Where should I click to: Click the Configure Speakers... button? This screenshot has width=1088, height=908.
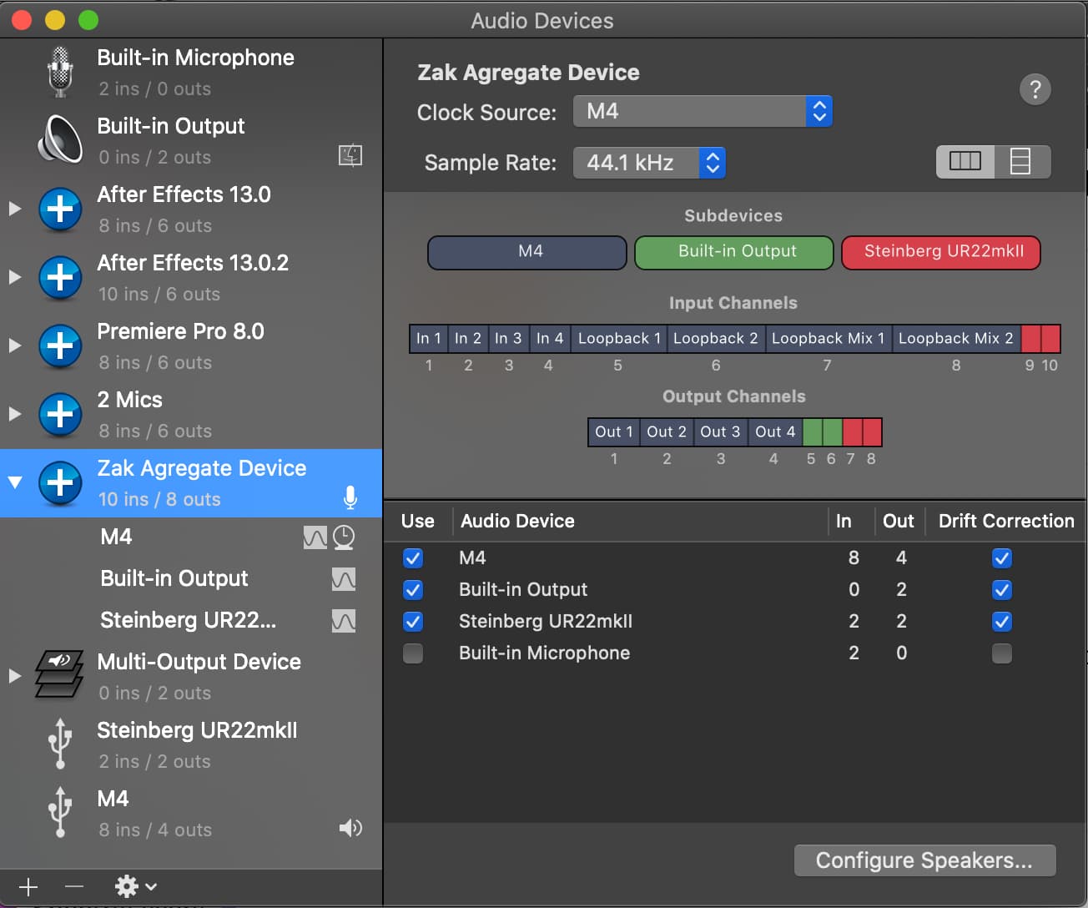tap(924, 860)
